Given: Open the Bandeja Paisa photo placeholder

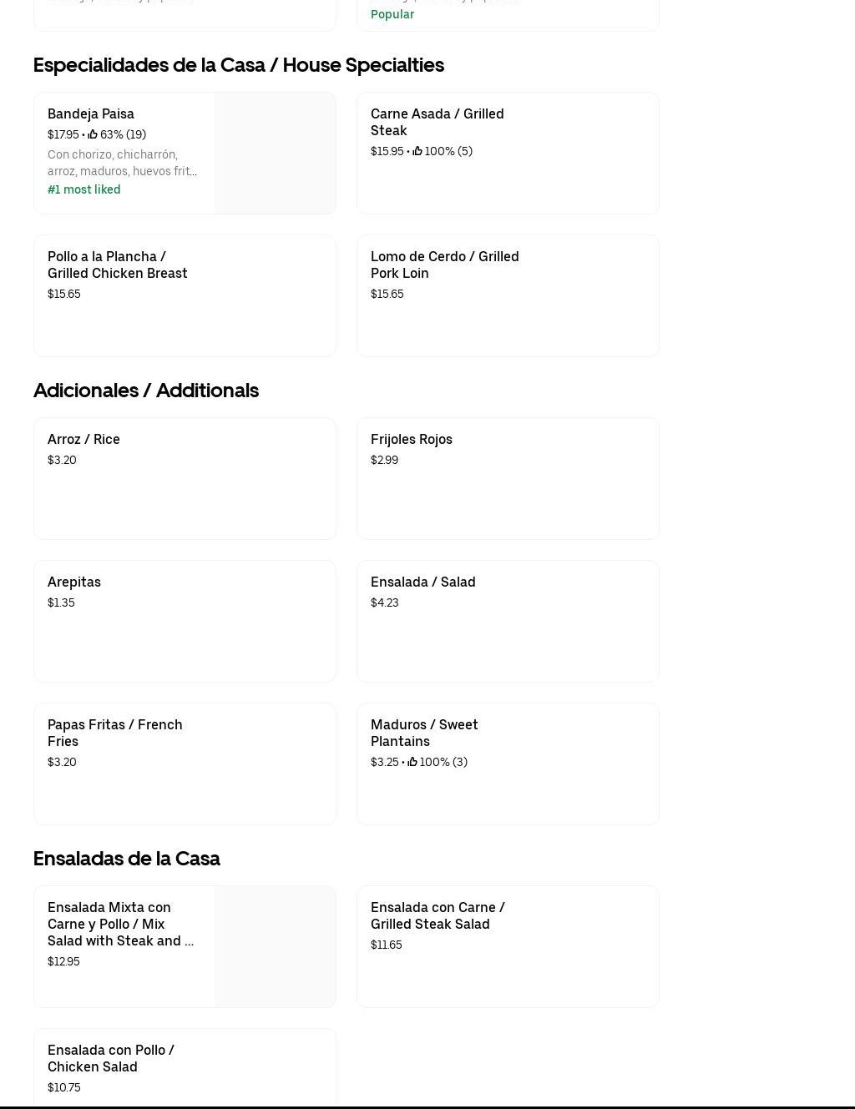Looking at the screenshot, I should point(275,153).
